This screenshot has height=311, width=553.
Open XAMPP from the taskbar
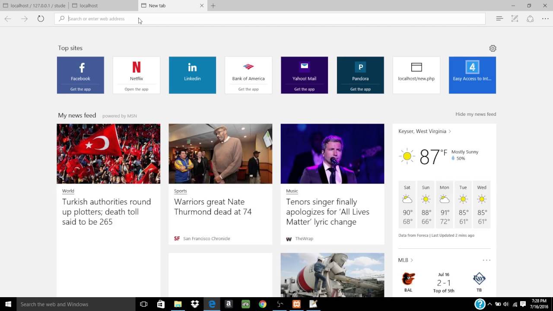296,304
